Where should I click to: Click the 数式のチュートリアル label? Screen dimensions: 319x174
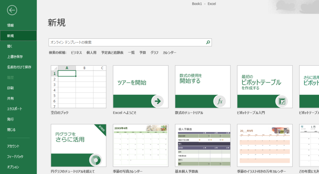(x=189, y=113)
